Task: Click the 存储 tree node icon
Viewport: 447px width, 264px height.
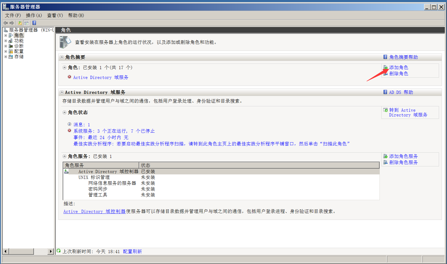Action: coord(11,57)
